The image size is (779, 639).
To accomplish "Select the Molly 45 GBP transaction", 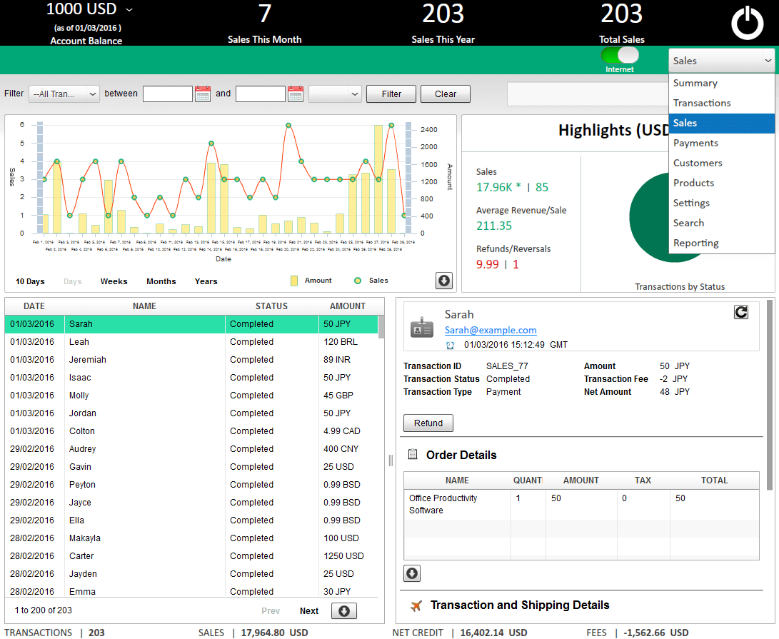I will tap(192, 396).
